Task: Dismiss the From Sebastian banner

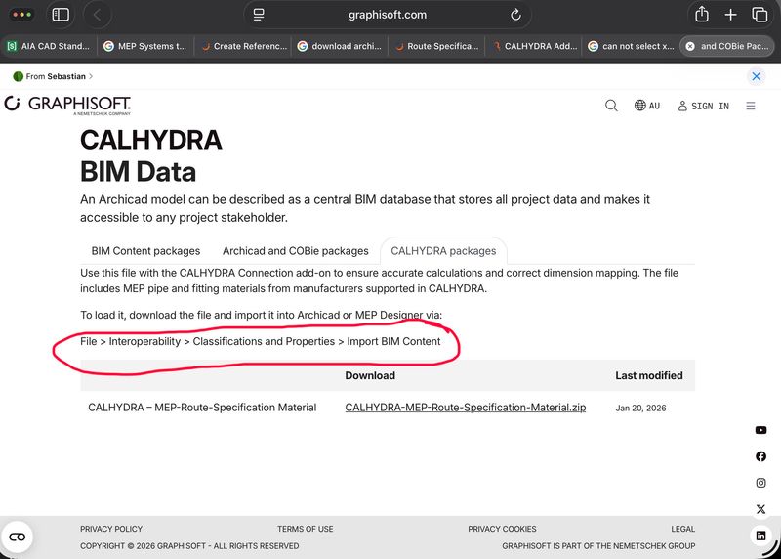Action: (x=756, y=76)
